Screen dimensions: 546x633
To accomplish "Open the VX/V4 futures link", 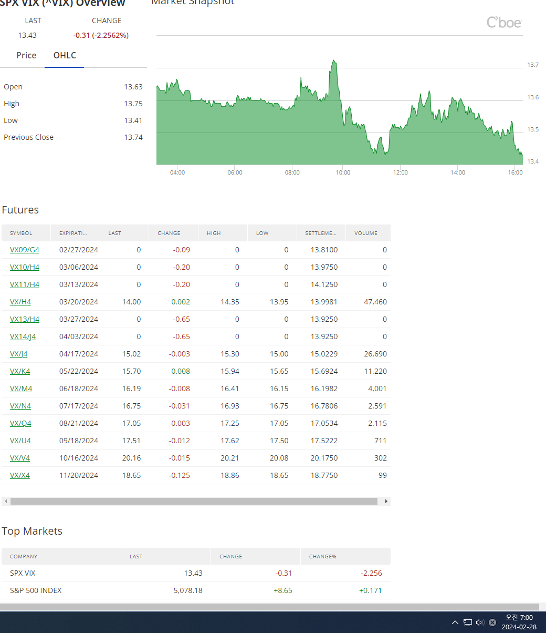I will point(20,458).
